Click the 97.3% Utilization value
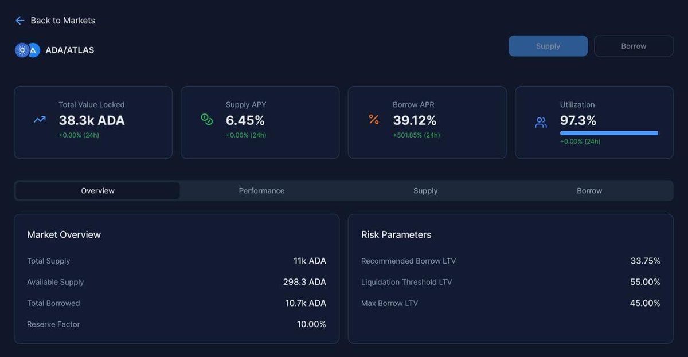The image size is (688, 357). [578, 120]
